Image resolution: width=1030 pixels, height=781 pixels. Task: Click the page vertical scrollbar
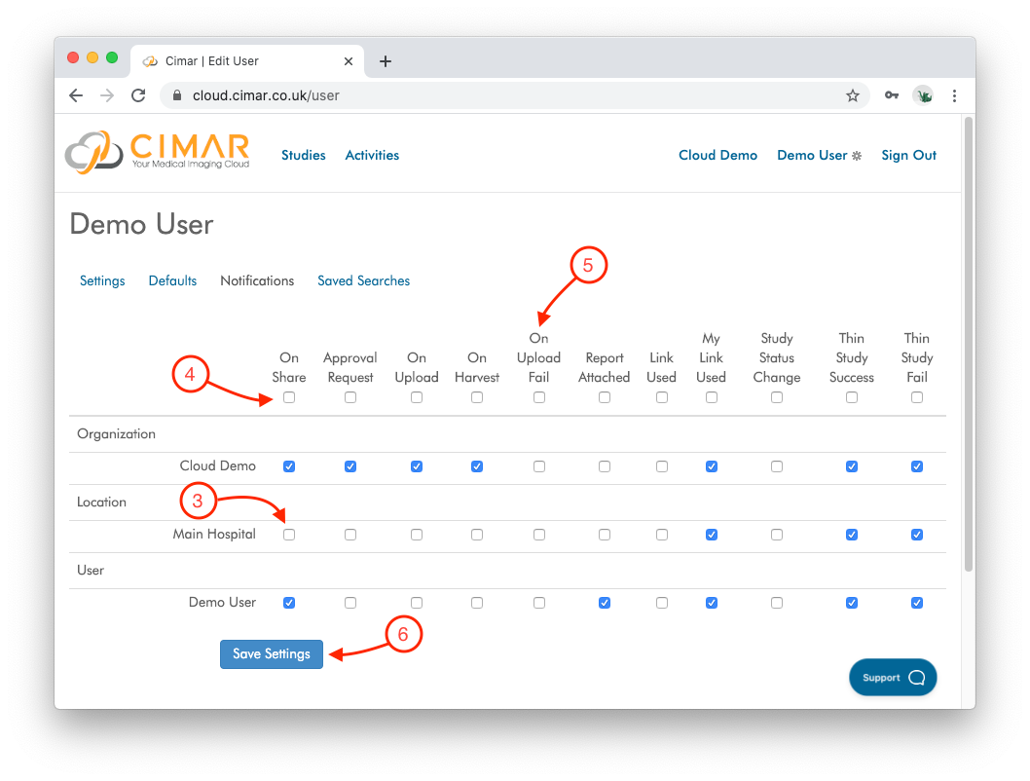(969, 344)
